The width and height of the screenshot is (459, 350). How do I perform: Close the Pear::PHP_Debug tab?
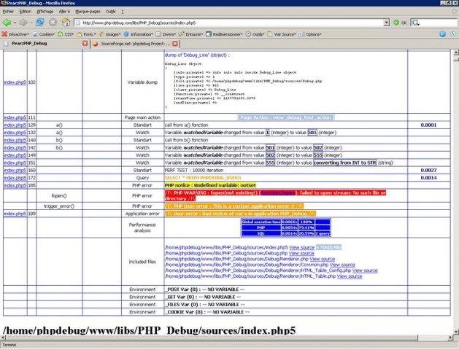(x=85, y=44)
